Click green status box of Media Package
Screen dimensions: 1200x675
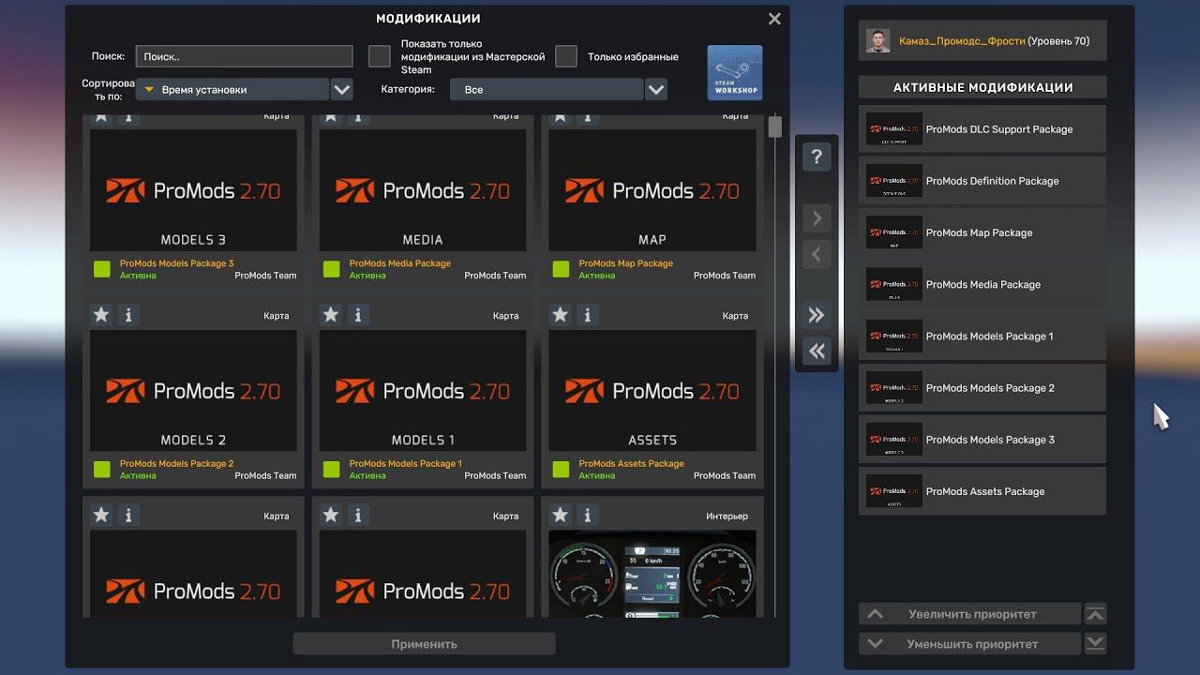[332, 270]
